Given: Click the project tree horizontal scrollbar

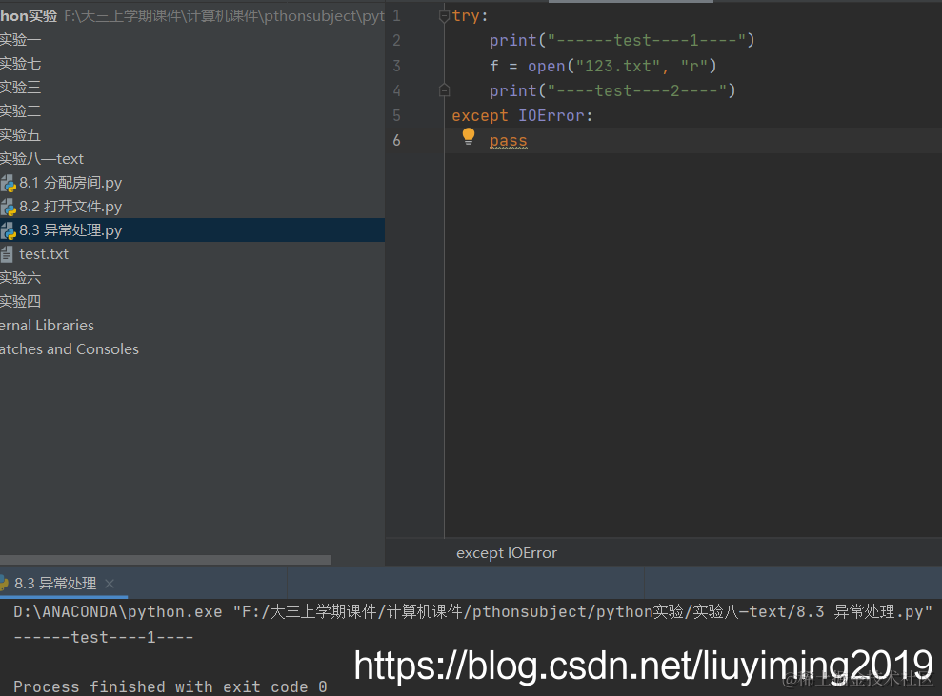Looking at the screenshot, I should tap(165, 560).
